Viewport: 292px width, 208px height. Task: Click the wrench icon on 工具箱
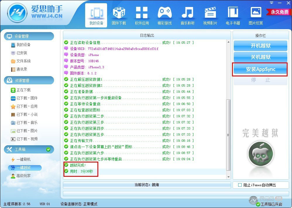(9, 149)
